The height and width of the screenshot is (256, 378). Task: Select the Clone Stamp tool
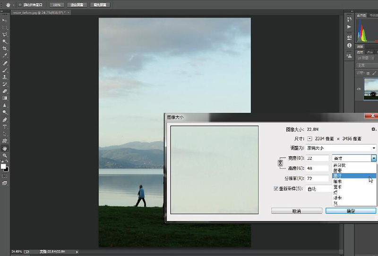coord(5,77)
